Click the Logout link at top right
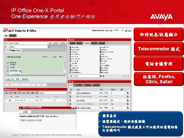Image resolution: width=184 pixels, height=138 pixels. [x=130, y=30]
